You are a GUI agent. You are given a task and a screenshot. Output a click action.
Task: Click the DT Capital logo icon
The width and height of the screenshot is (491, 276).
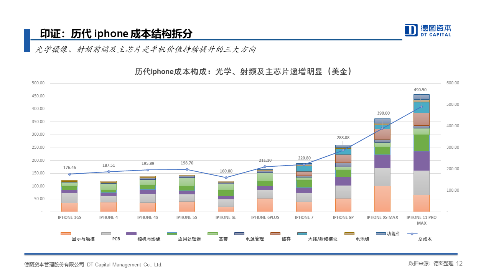[x=411, y=30]
